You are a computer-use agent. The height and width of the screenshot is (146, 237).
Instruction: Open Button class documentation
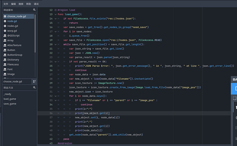(x=11, y=50)
